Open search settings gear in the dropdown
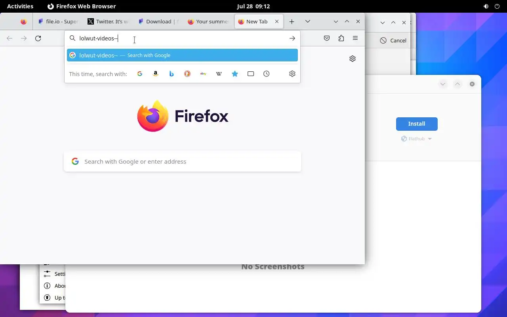The width and height of the screenshot is (507, 317). pyautogui.click(x=292, y=74)
